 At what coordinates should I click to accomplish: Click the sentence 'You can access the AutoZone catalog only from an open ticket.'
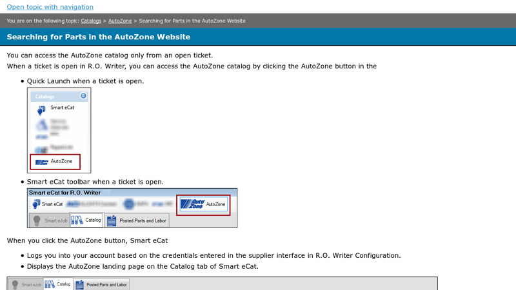(110, 55)
